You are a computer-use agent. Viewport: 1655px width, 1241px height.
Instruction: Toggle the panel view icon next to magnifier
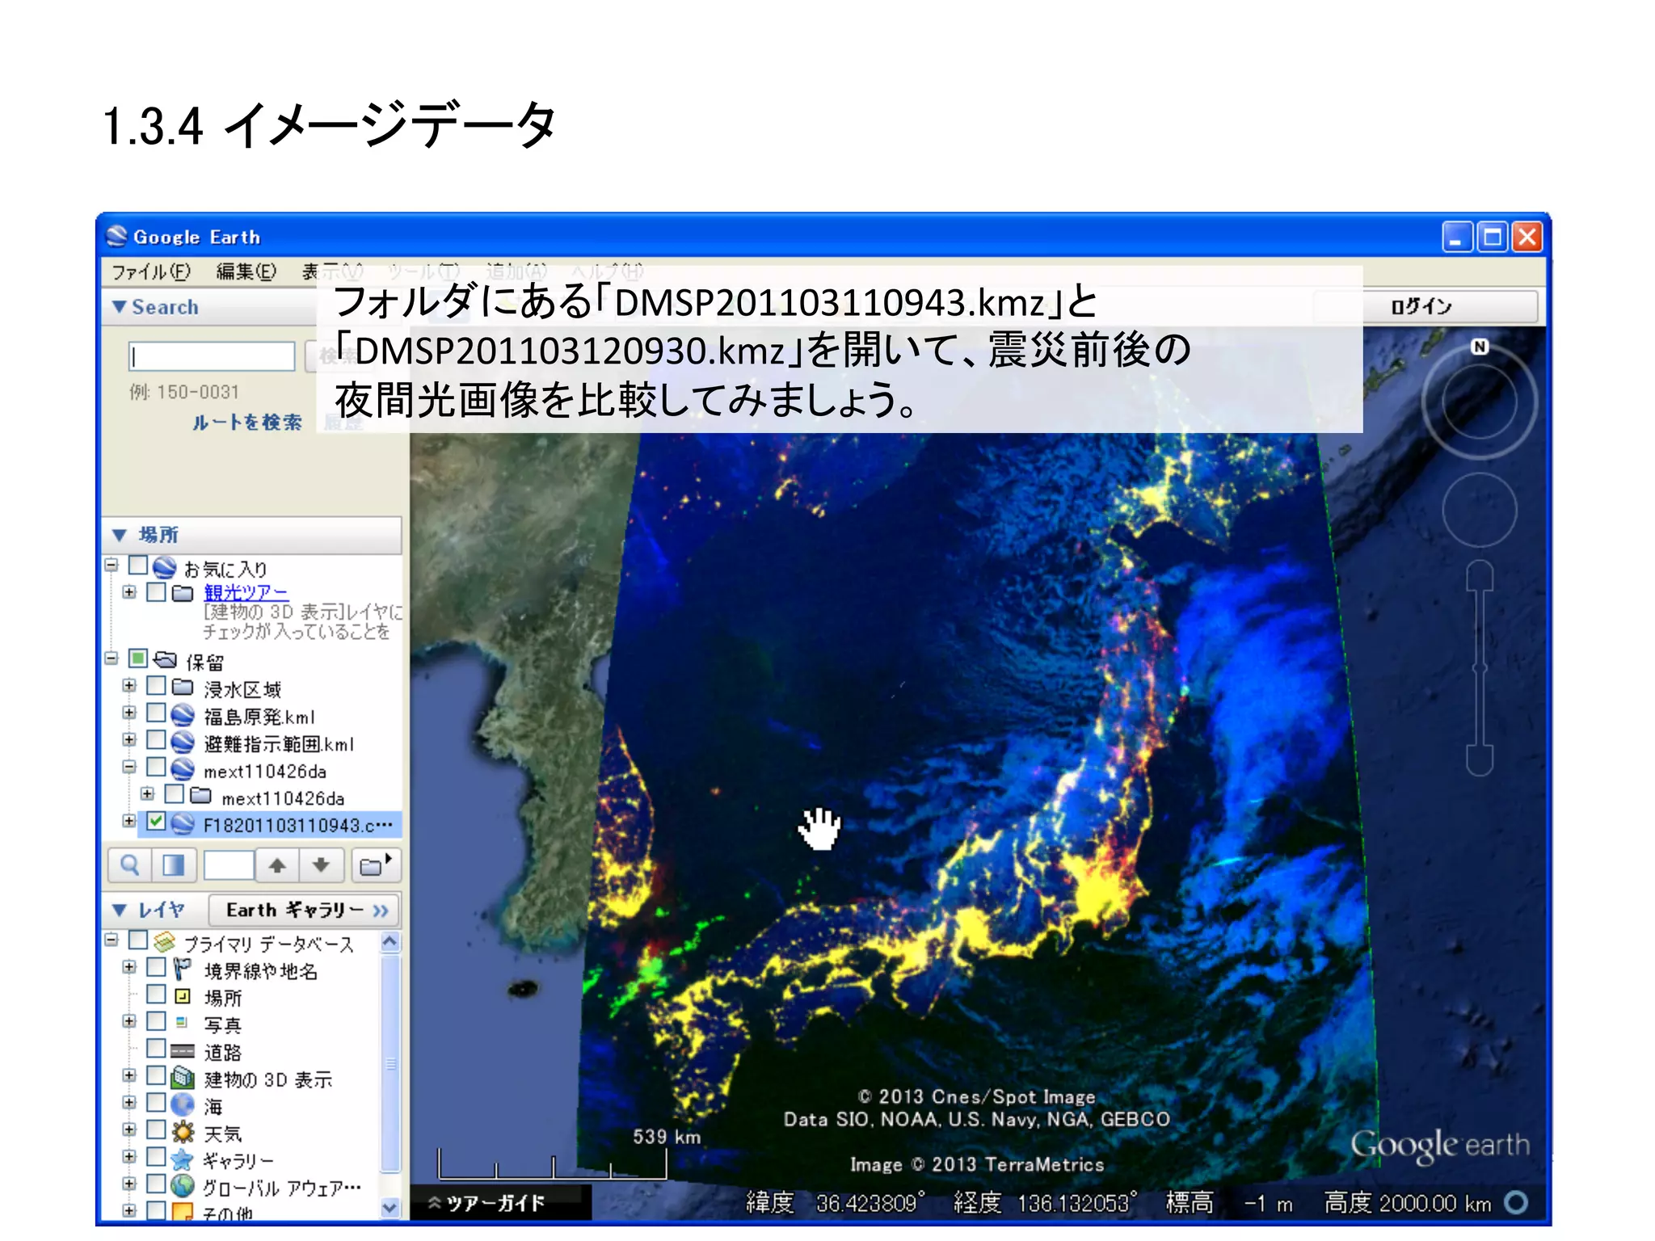coord(173,865)
